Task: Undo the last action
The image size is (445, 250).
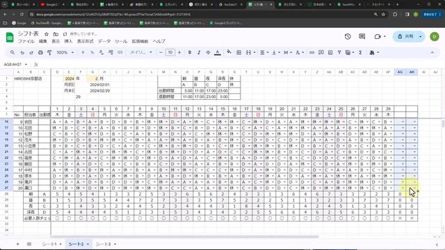Action: pos(22,53)
